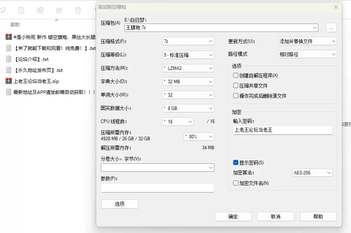Open the 字典大小 32 MB dropdown

pyautogui.click(x=188, y=81)
